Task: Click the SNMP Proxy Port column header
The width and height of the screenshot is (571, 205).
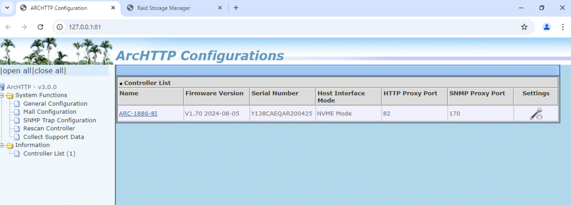Action: (x=480, y=97)
